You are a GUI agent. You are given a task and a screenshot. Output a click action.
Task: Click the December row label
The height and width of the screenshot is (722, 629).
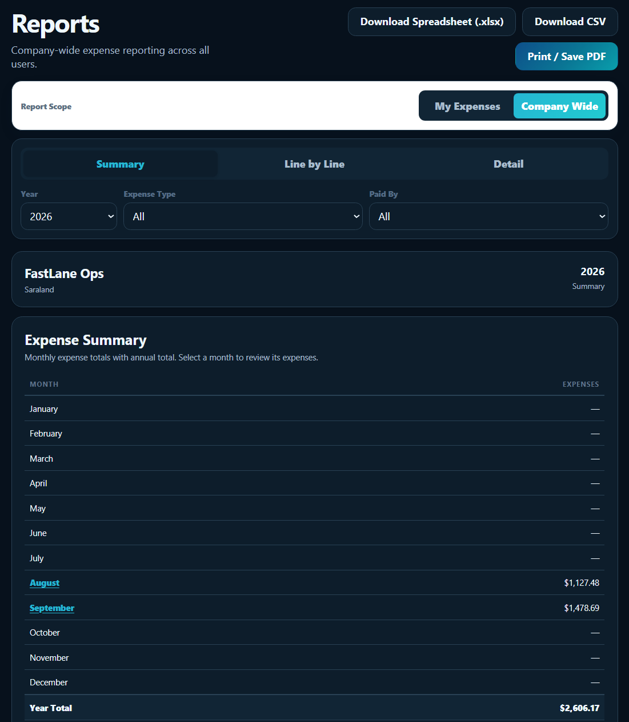[49, 683]
